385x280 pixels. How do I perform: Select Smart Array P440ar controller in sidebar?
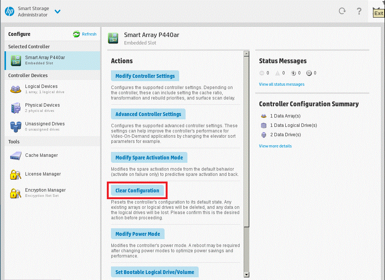coord(52,60)
